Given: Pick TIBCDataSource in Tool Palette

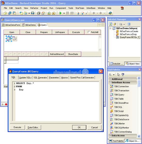Looking at the screenshot, I should click(122, 119).
